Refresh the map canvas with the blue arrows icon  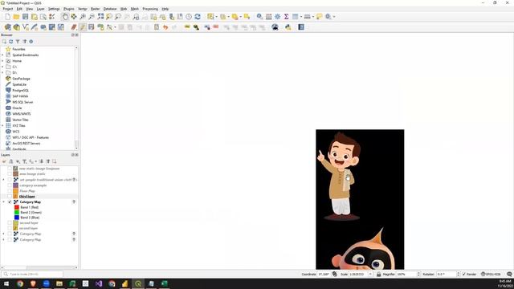[198, 17]
